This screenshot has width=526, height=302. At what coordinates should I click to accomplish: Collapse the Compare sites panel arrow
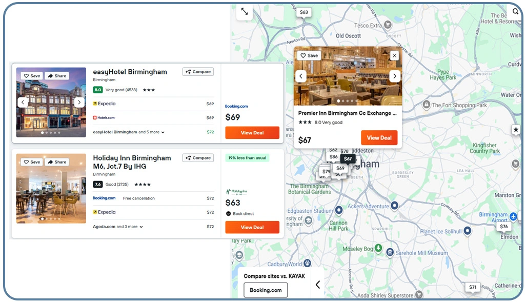tap(317, 285)
